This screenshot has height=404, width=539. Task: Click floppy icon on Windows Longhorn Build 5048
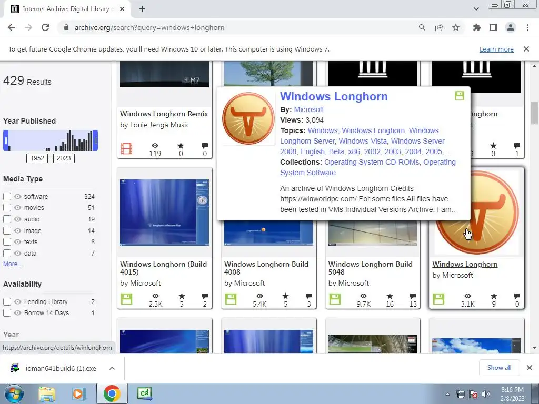pyautogui.click(x=335, y=299)
